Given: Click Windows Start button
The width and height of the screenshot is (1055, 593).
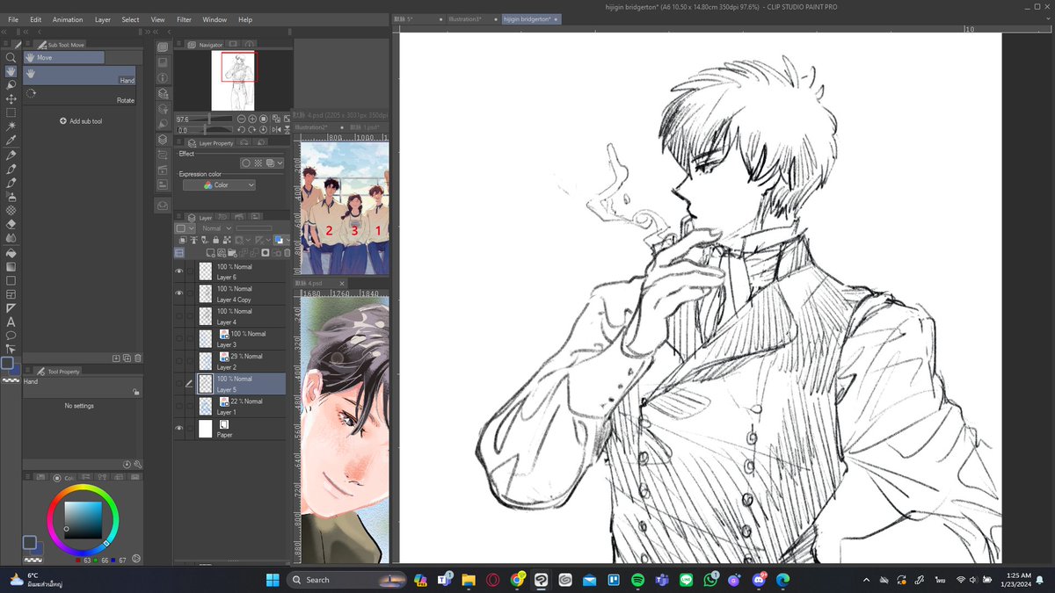Looking at the screenshot, I should pyautogui.click(x=272, y=579).
